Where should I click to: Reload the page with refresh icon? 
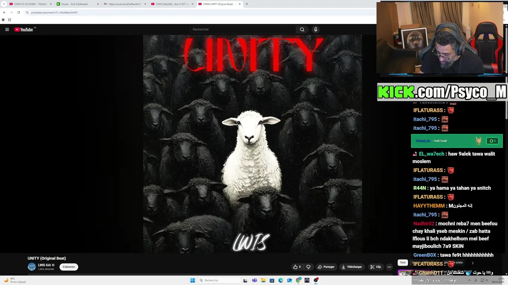(x=18, y=12)
